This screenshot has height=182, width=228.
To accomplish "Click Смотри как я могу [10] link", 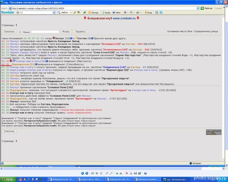I will tap(31, 61).
